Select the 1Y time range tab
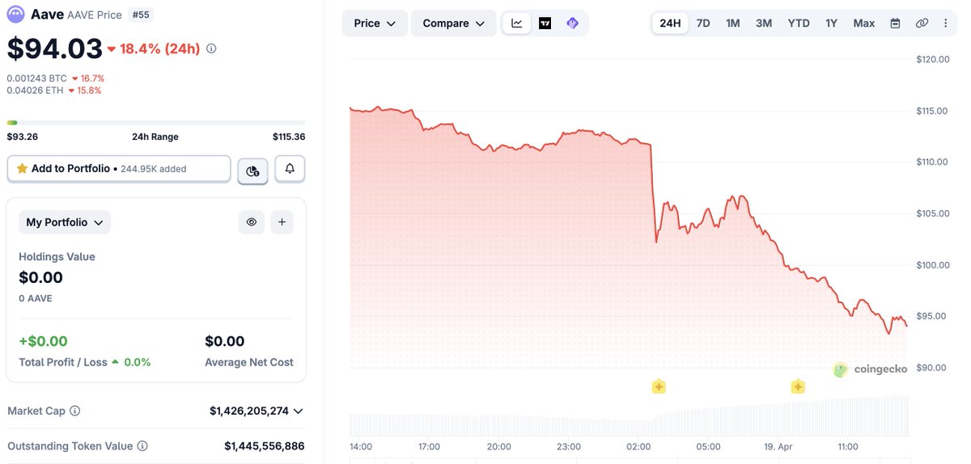The width and height of the screenshot is (971, 464). point(831,23)
